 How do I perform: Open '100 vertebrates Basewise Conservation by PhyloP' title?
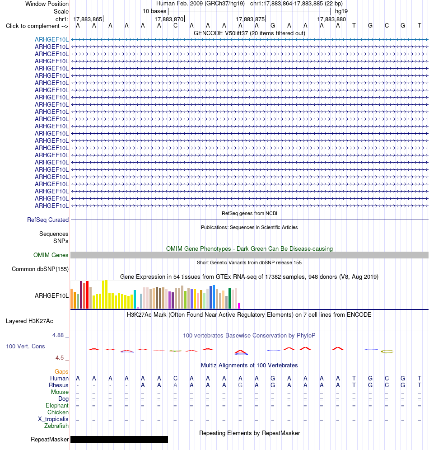249,336
